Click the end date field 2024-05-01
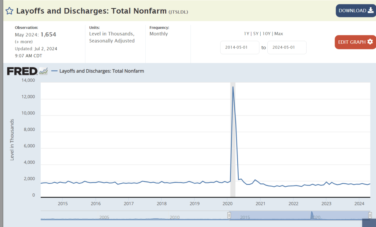The width and height of the screenshot is (376, 227). pyautogui.click(x=287, y=48)
